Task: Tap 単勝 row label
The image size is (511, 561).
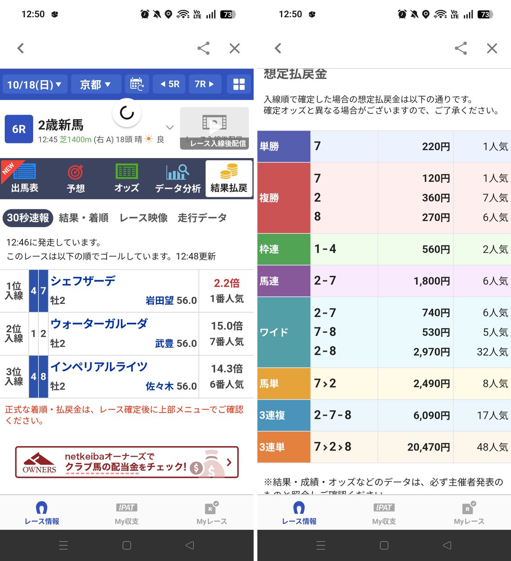Action: pyautogui.click(x=284, y=146)
